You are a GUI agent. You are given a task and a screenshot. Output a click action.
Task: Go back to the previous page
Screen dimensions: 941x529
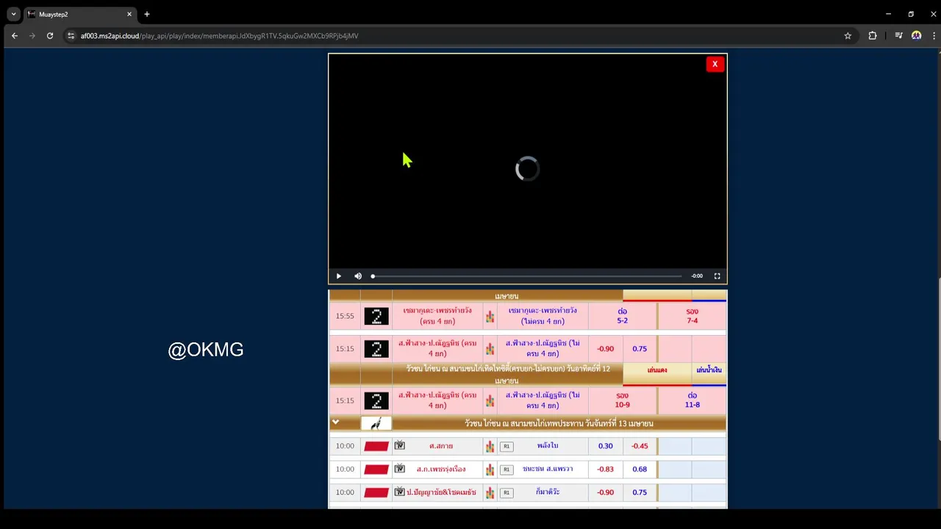15,35
